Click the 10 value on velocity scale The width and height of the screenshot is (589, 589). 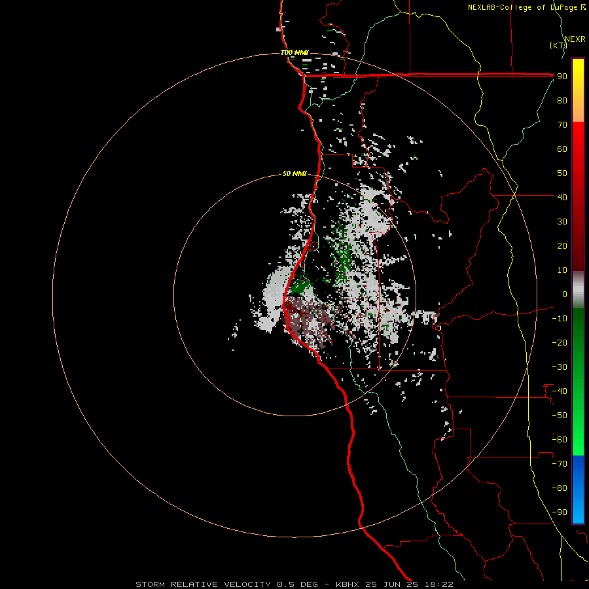(x=562, y=270)
